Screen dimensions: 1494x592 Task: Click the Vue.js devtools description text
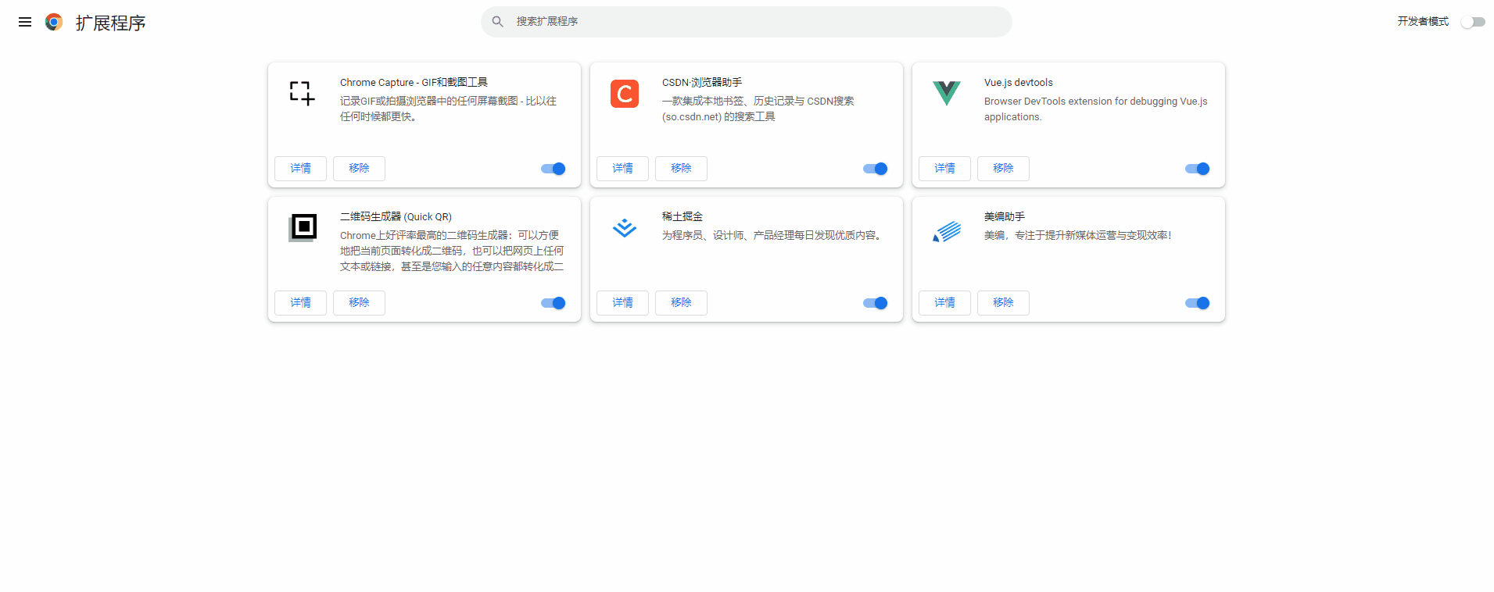click(1095, 109)
